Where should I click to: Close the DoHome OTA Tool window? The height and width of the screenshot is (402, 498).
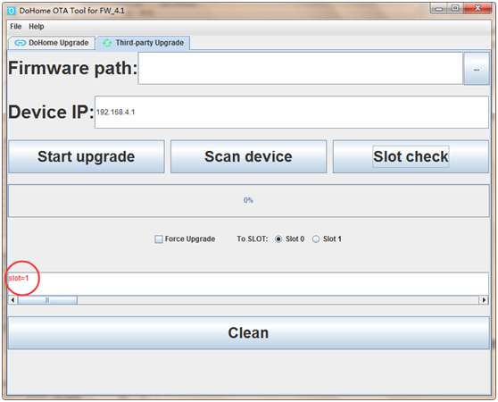coord(477,8)
